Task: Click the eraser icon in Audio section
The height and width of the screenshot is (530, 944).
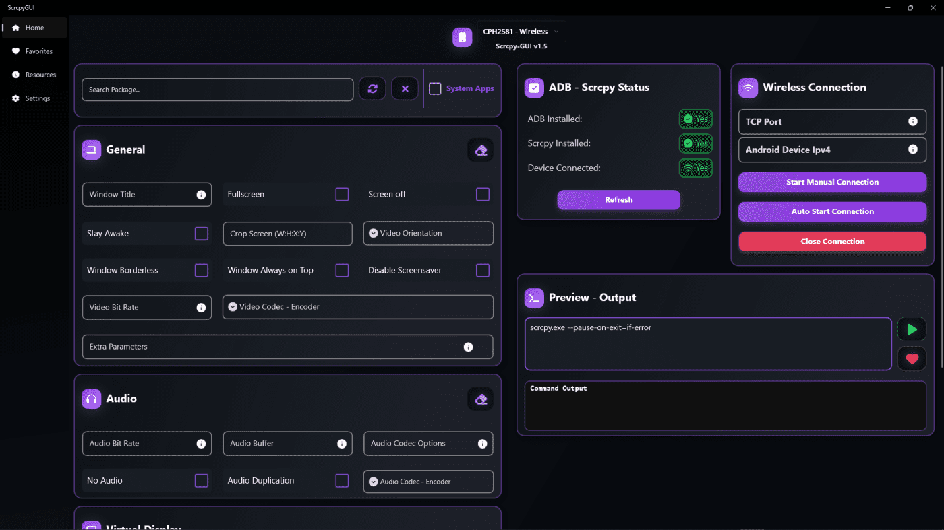Action: 480,399
